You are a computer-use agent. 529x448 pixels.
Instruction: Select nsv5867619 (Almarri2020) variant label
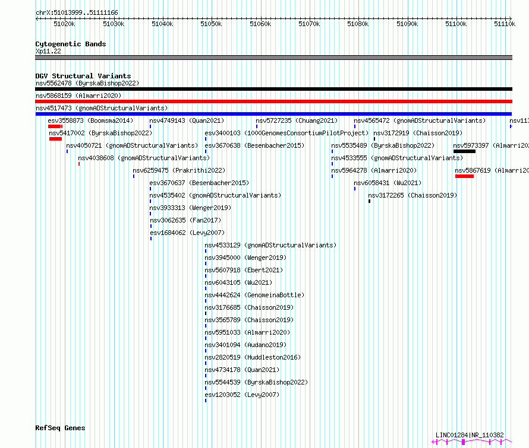coord(492,170)
